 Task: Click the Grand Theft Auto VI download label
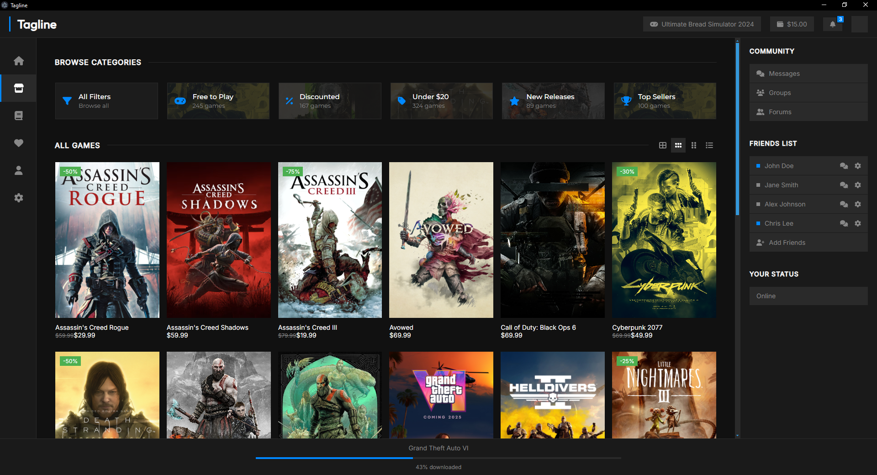point(438,448)
